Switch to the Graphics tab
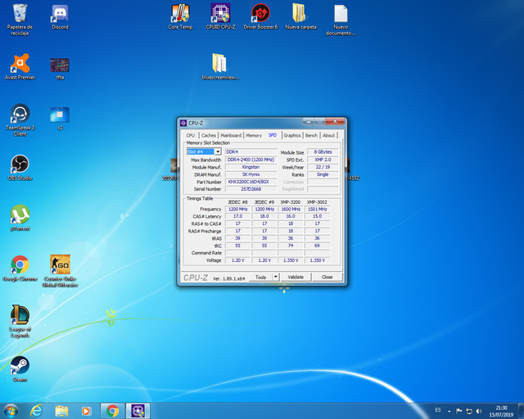 (x=292, y=135)
